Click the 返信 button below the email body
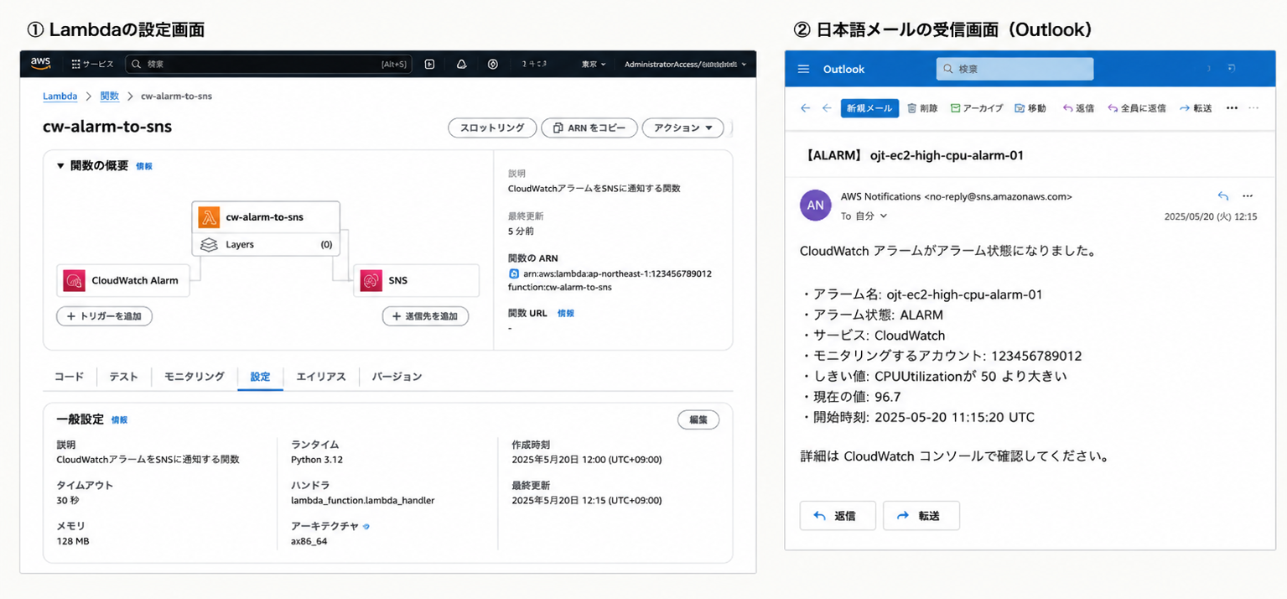This screenshot has height=599, width=1287. point(838,516)
